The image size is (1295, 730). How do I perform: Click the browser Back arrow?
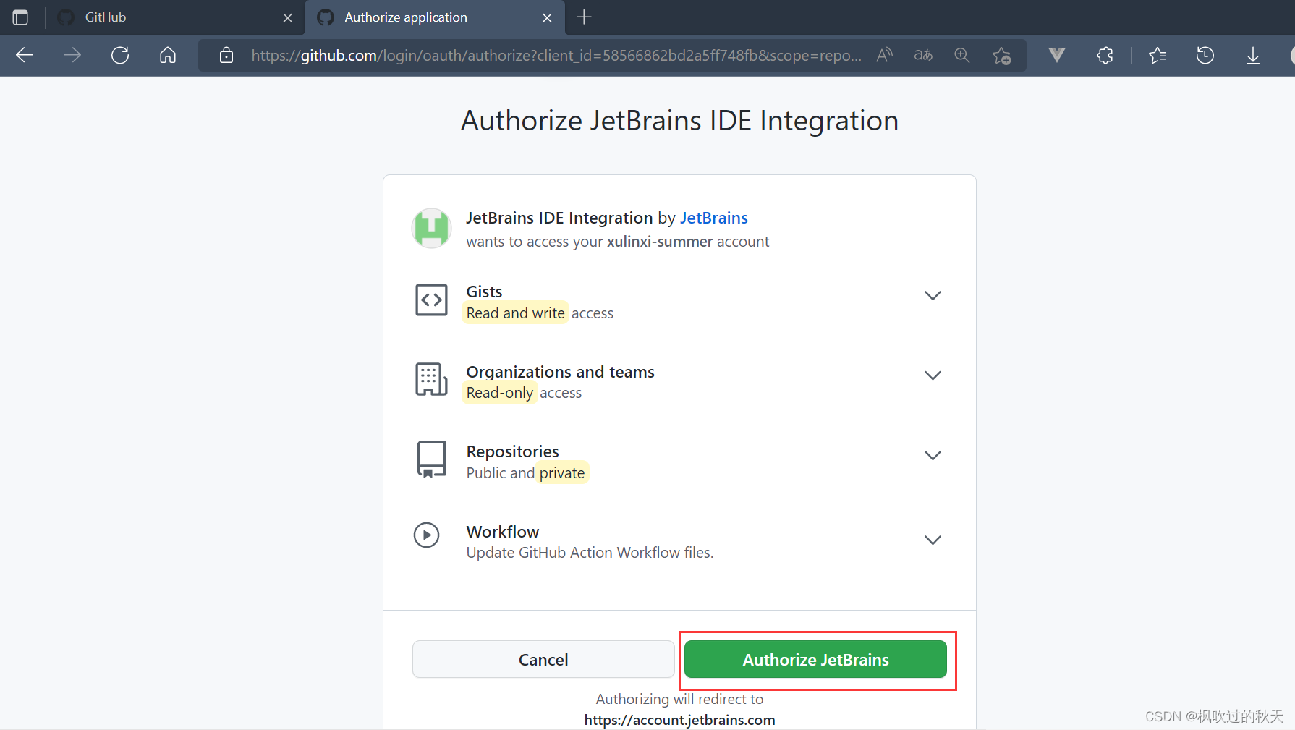click(x=25, y=55)
